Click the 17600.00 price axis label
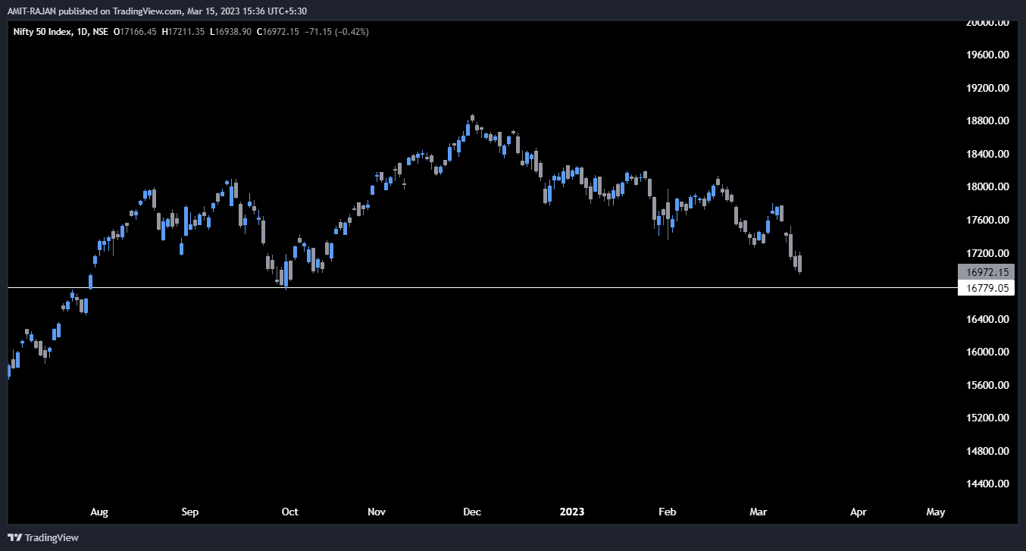 pyautogui.click(x=987, y=220)
